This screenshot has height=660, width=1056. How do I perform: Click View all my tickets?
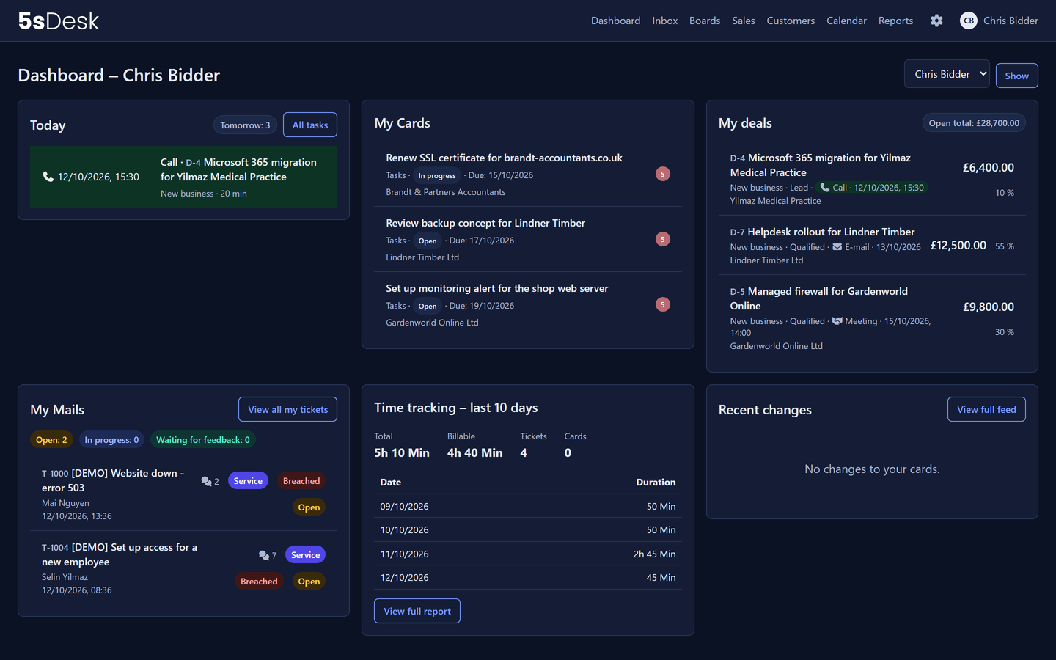tap(287, 409)
